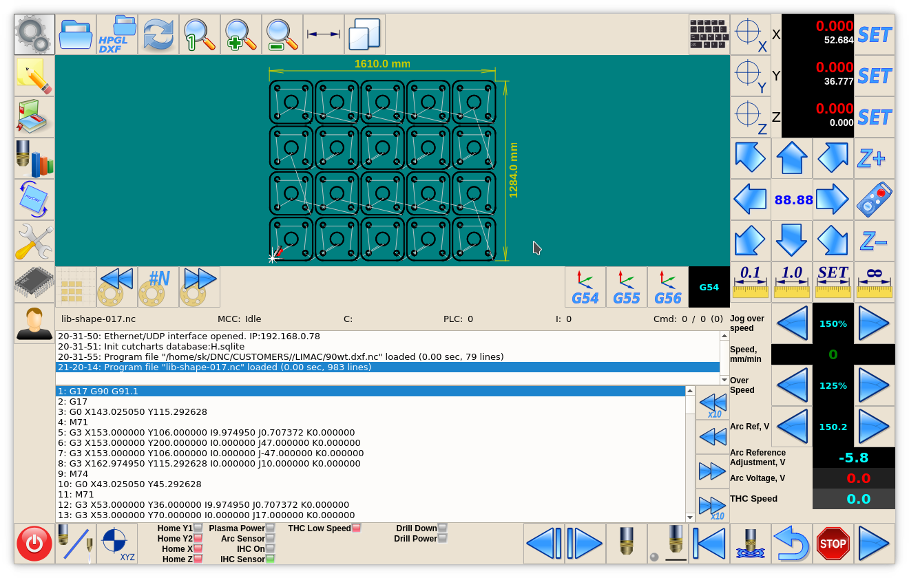Refresh the loaded program file
The image size is (909, 578).
click(158, 34)
